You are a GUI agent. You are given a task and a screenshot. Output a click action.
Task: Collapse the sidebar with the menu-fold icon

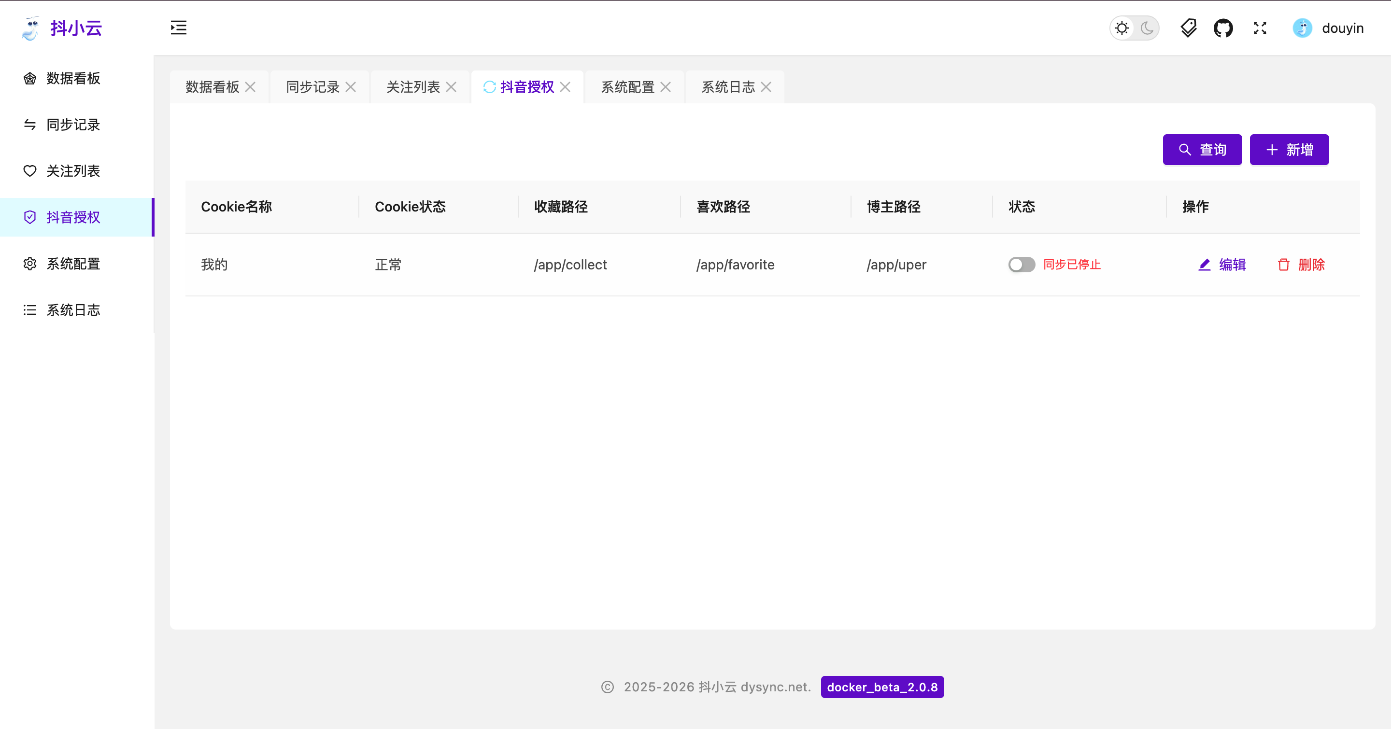click(x=178, y=28)
